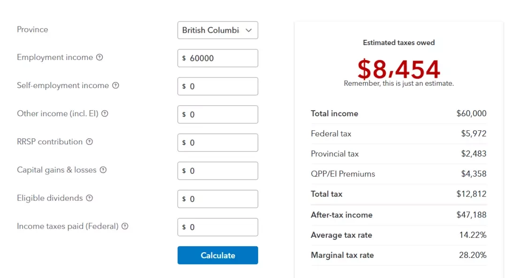Expand the Province dropdown chevron
Image resolution: width=507 pixels, height=278 pixels.
(248, 30)
